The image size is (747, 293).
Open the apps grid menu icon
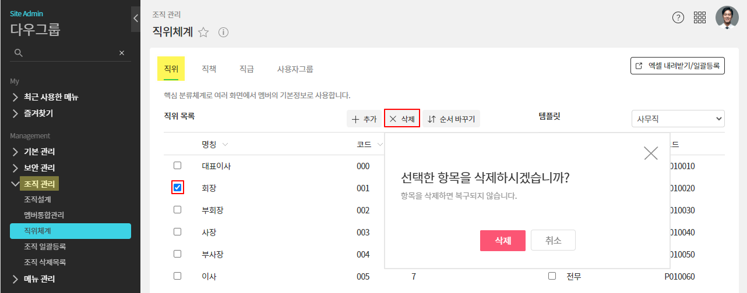700,17
